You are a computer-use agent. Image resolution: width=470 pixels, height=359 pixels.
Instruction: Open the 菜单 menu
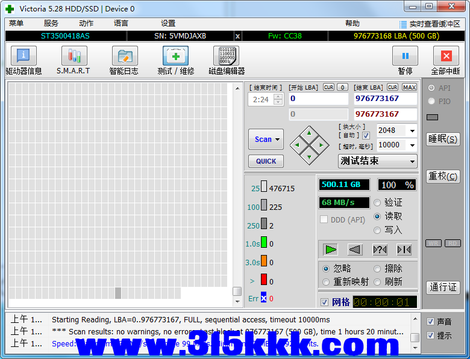point(16,23)
